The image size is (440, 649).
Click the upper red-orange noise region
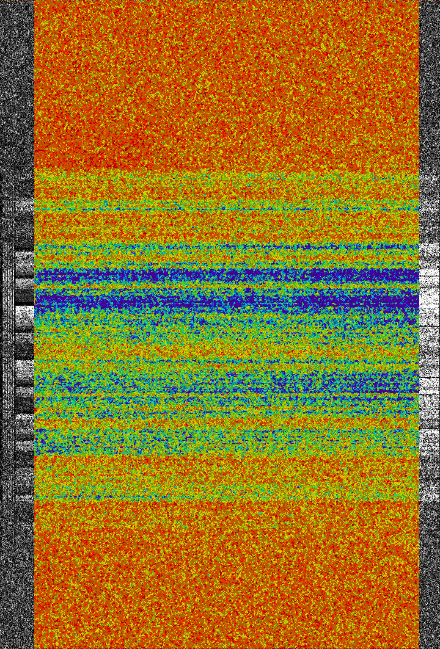tap(226, 85)
